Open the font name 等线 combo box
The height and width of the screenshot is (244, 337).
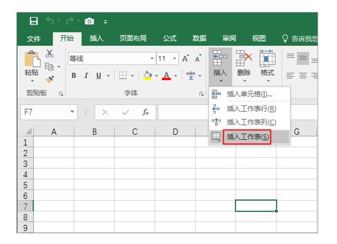(x=112, y=58)
